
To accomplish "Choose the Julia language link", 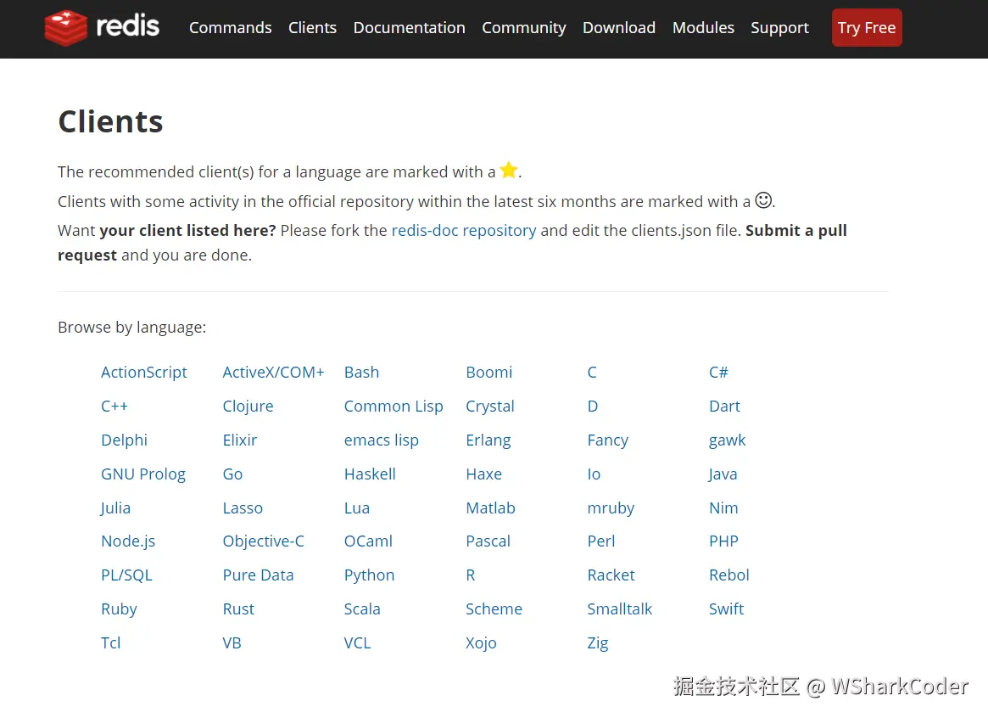I will coord(115,508).
